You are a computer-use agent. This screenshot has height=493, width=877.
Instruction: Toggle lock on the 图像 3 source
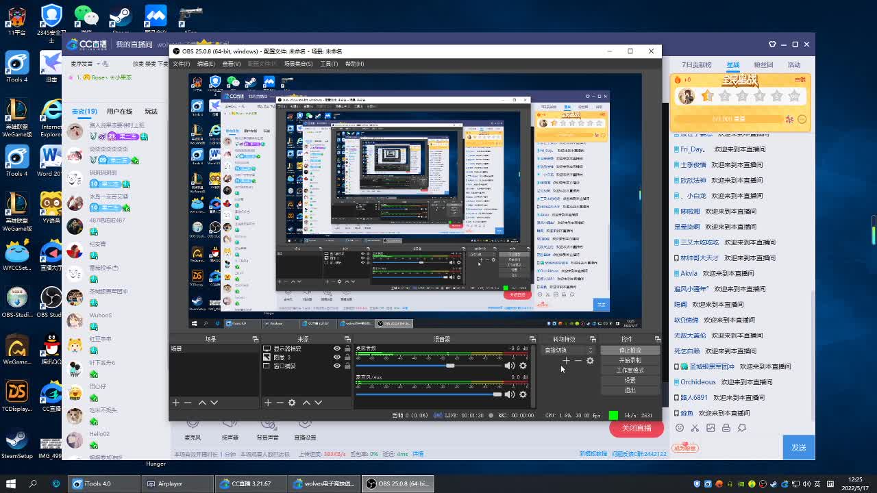pyautogui.click(x=347, y=357)
